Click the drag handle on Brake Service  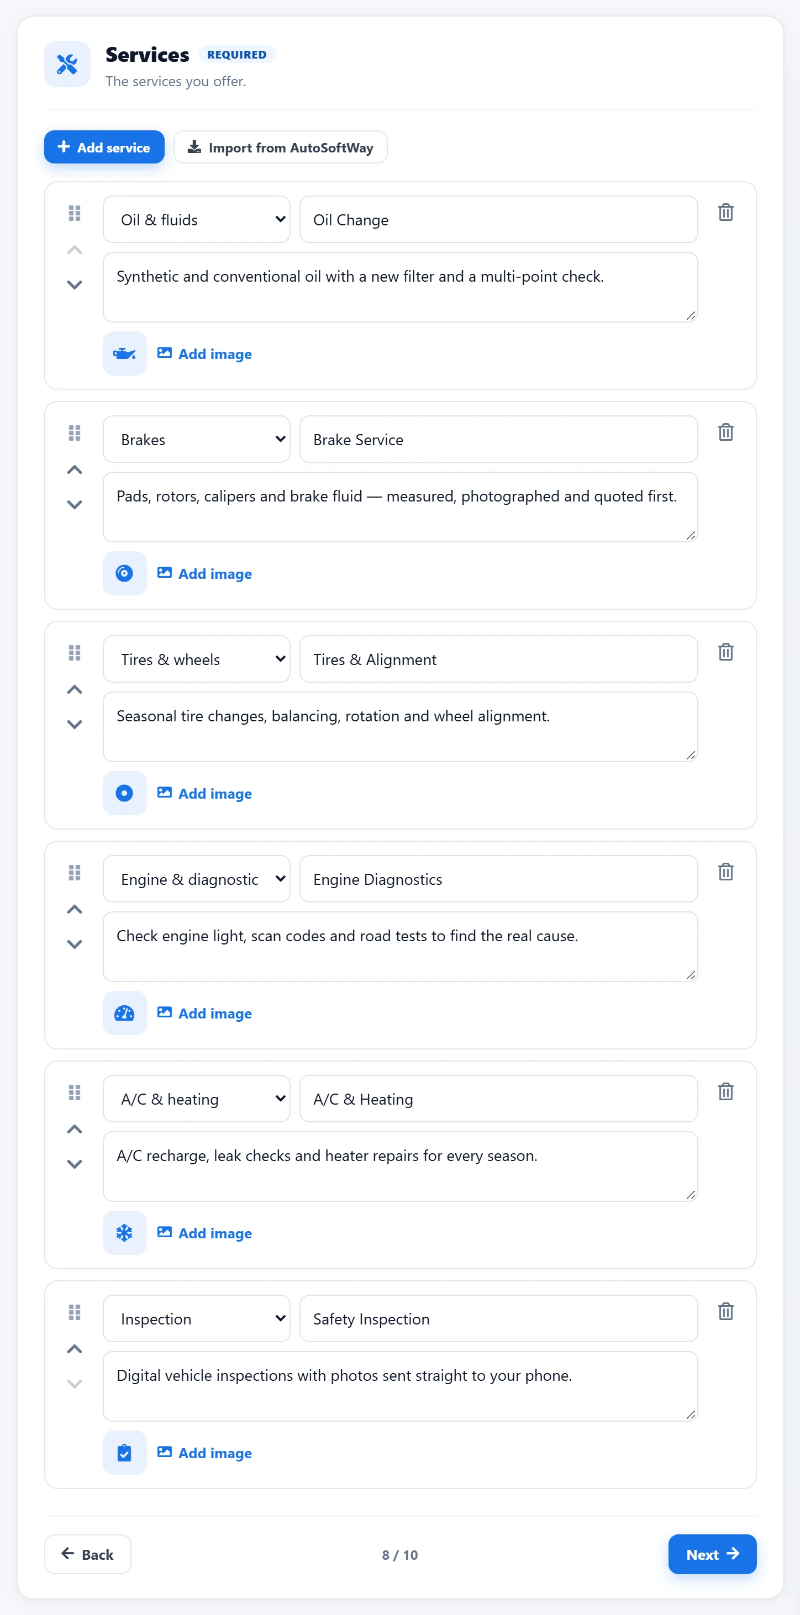tap(75, 433)
